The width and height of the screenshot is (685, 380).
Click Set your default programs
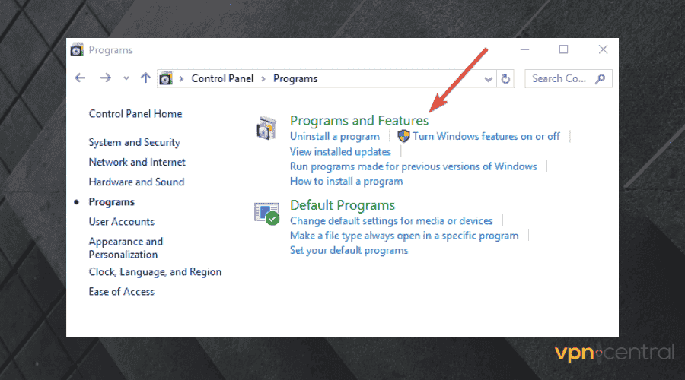point(349,251)
